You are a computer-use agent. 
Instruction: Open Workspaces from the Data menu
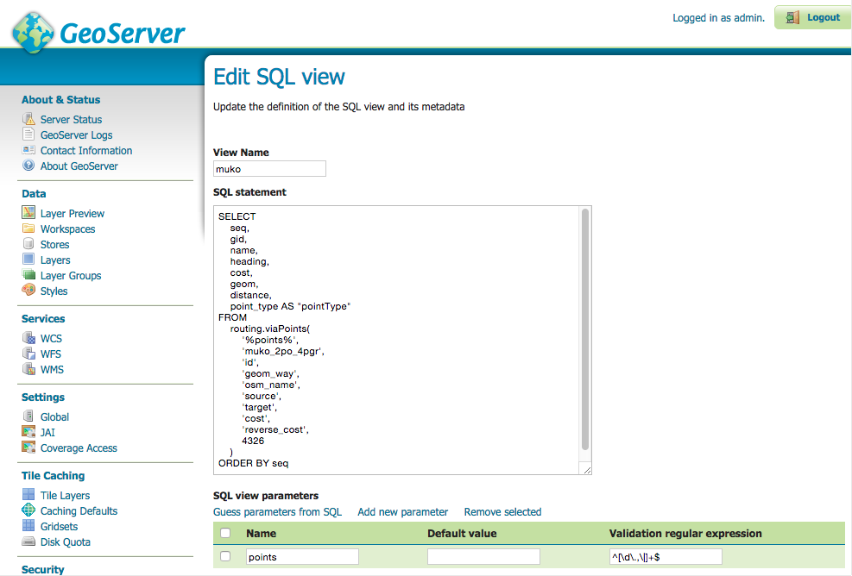point(67,229)
